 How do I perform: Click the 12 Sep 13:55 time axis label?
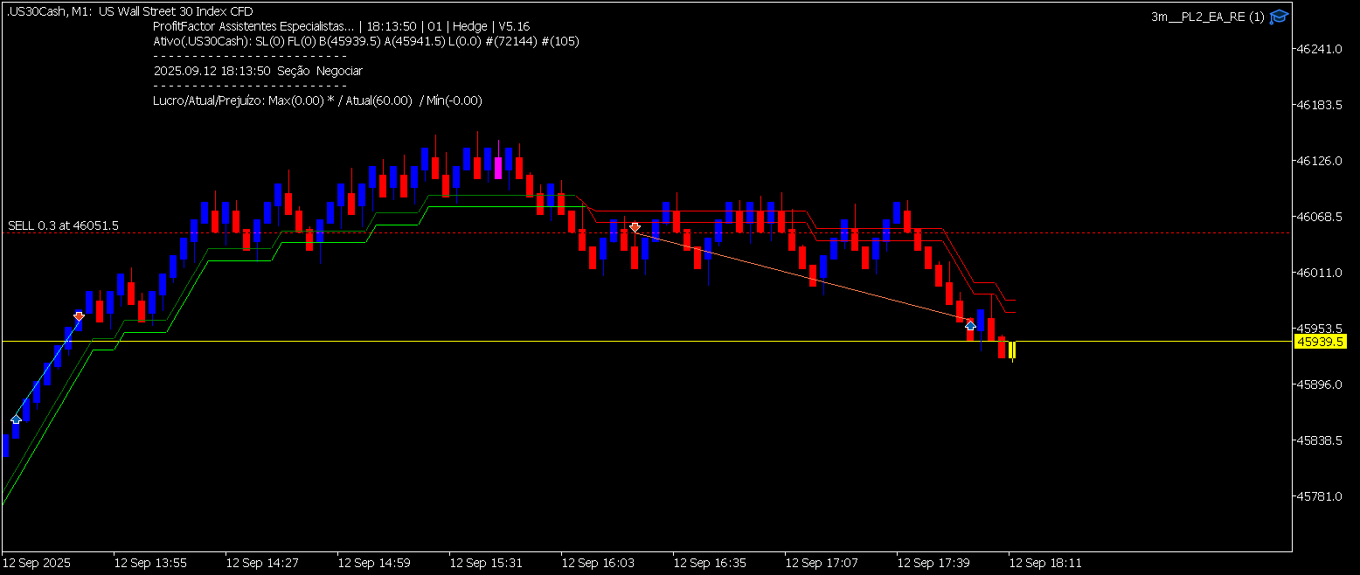(x=149, y=564)
